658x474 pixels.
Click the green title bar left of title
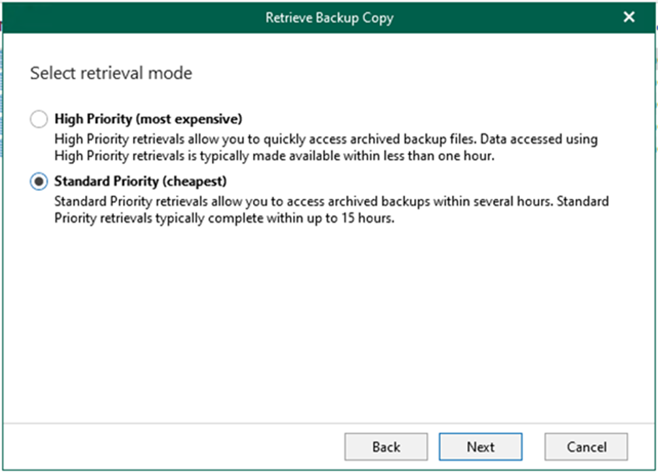131,18
